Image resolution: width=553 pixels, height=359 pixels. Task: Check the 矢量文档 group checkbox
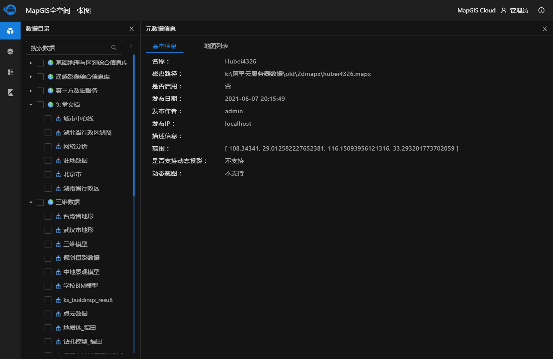[x=40, y=105]
